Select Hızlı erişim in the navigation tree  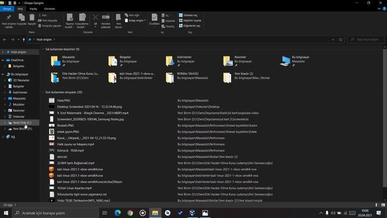coord(19,52)
